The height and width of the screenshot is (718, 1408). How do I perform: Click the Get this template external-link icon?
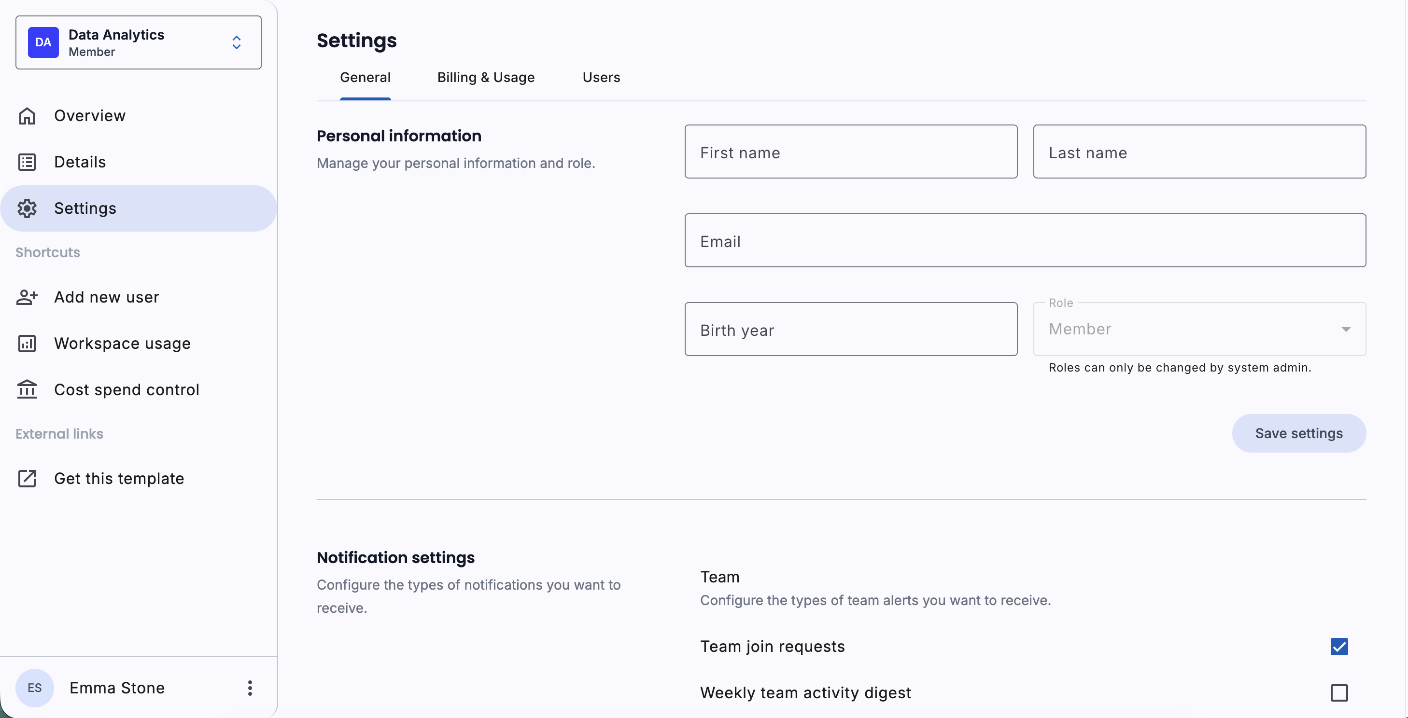point(27,478)
